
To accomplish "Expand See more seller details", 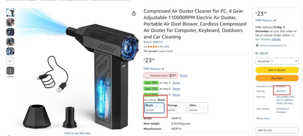I will click(263, 118).
